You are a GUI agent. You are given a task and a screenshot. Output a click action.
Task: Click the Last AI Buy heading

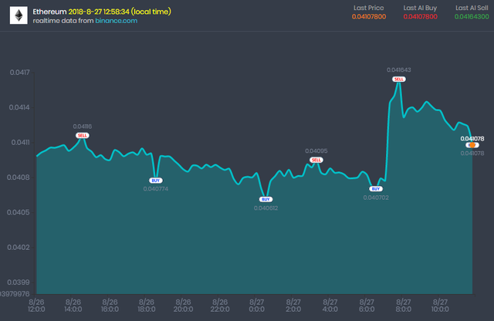click(x=420, y=8)
